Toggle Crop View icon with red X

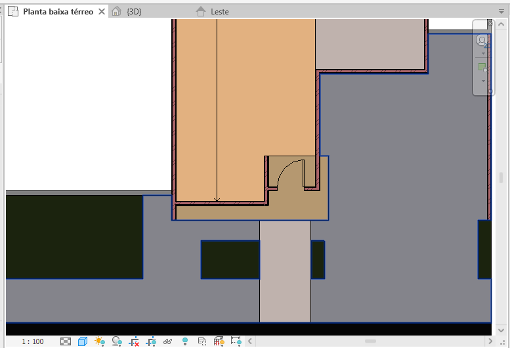(x=134, y=341)
